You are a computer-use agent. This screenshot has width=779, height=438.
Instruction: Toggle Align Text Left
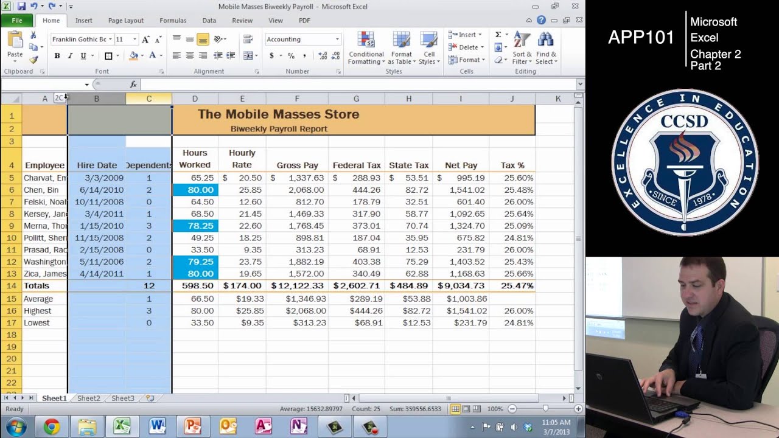pyautogui.click(x=176, y=56)
